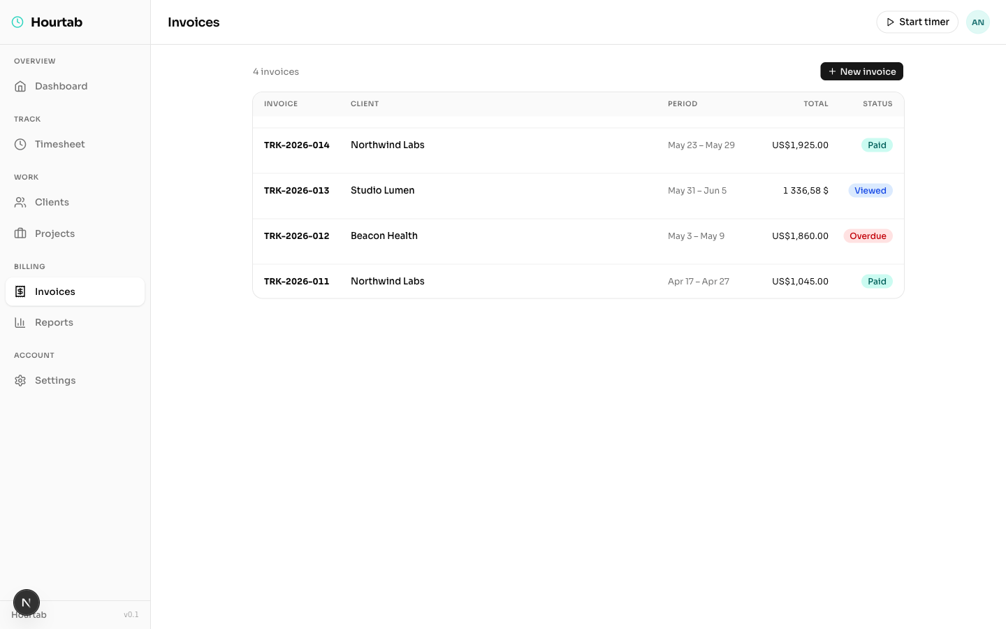Viewport: 1006px width, 629px height.
Task: Click the Projects briefcase icon
Action: click(20, 233)
